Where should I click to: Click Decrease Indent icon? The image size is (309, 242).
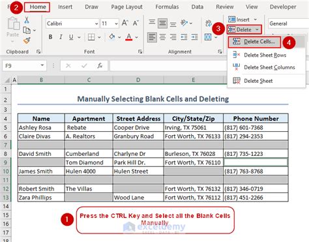pos(184,37)
